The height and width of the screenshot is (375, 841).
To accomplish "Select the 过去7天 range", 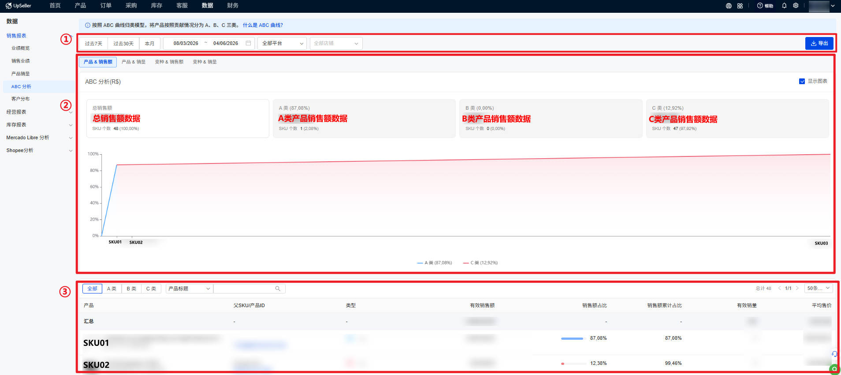I will 93,43.
